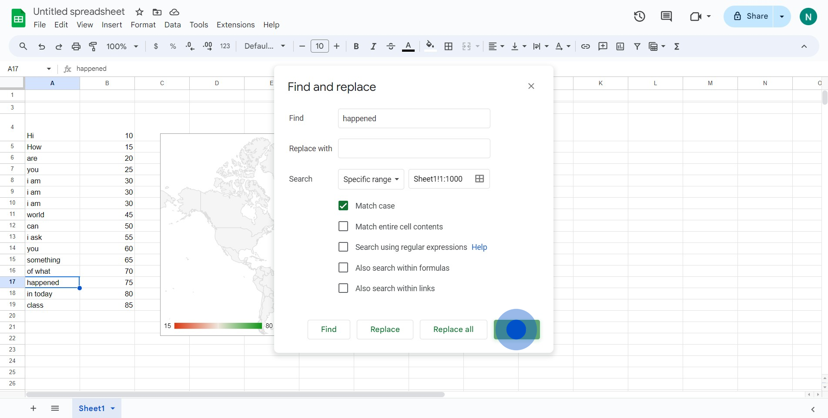
Task: Open version history clock icon
Action: tap(639, 17)
